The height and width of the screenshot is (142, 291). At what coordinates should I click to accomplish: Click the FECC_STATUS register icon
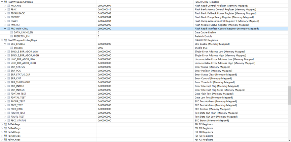(x=8, y=121)
